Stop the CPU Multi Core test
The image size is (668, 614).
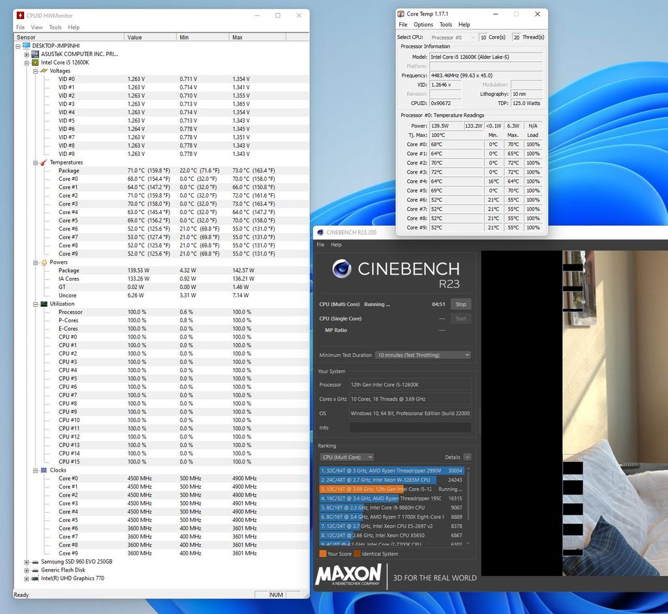click(x=461, y=304)
